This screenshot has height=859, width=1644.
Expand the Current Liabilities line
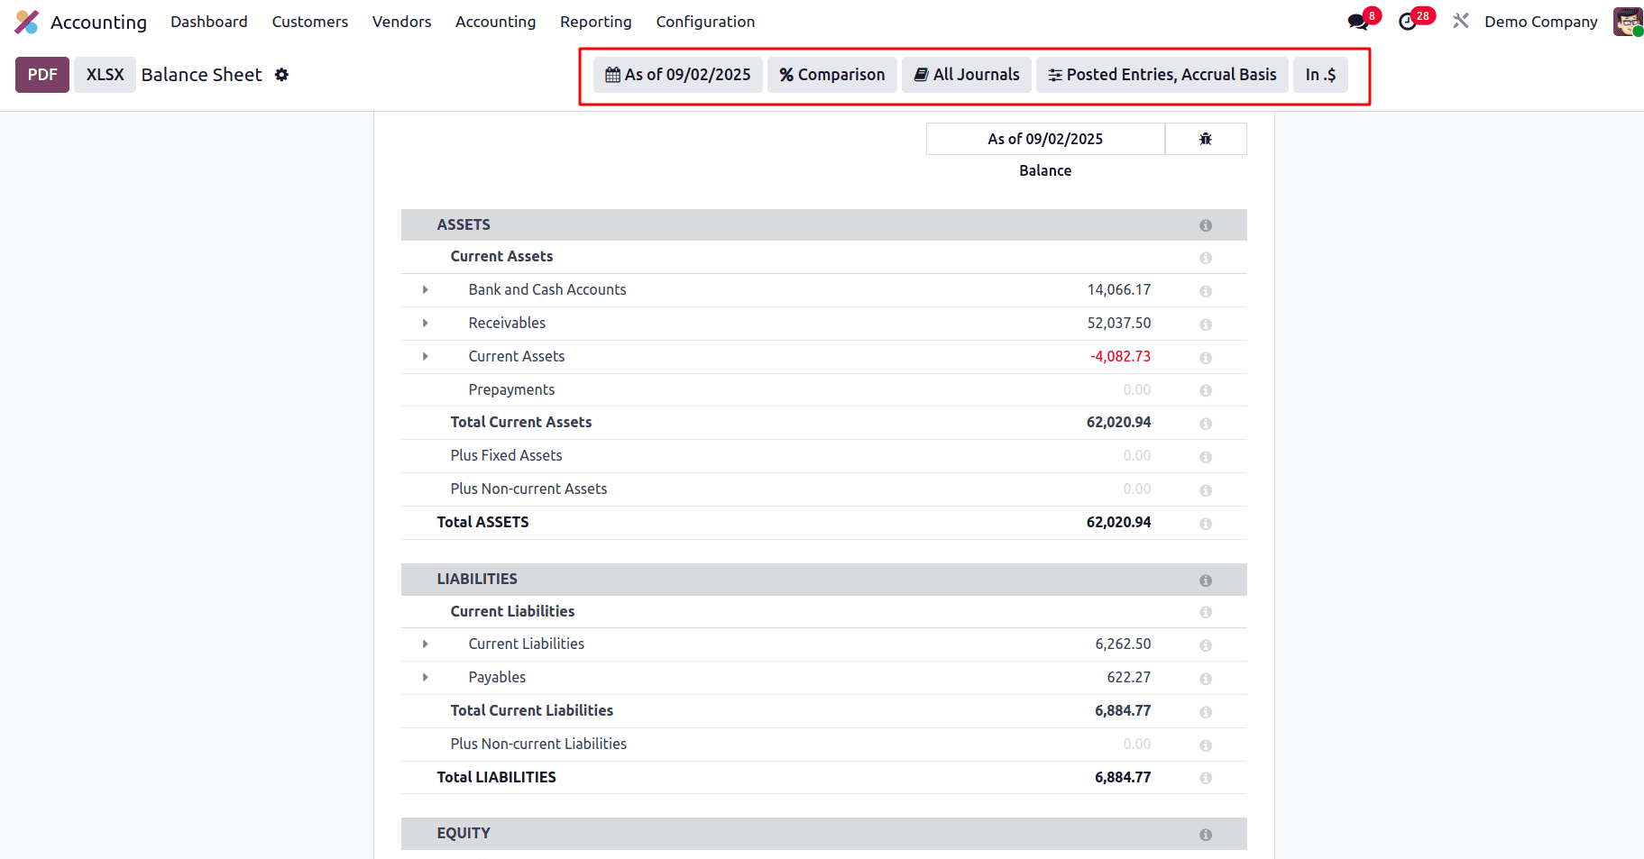pos(425,644)
